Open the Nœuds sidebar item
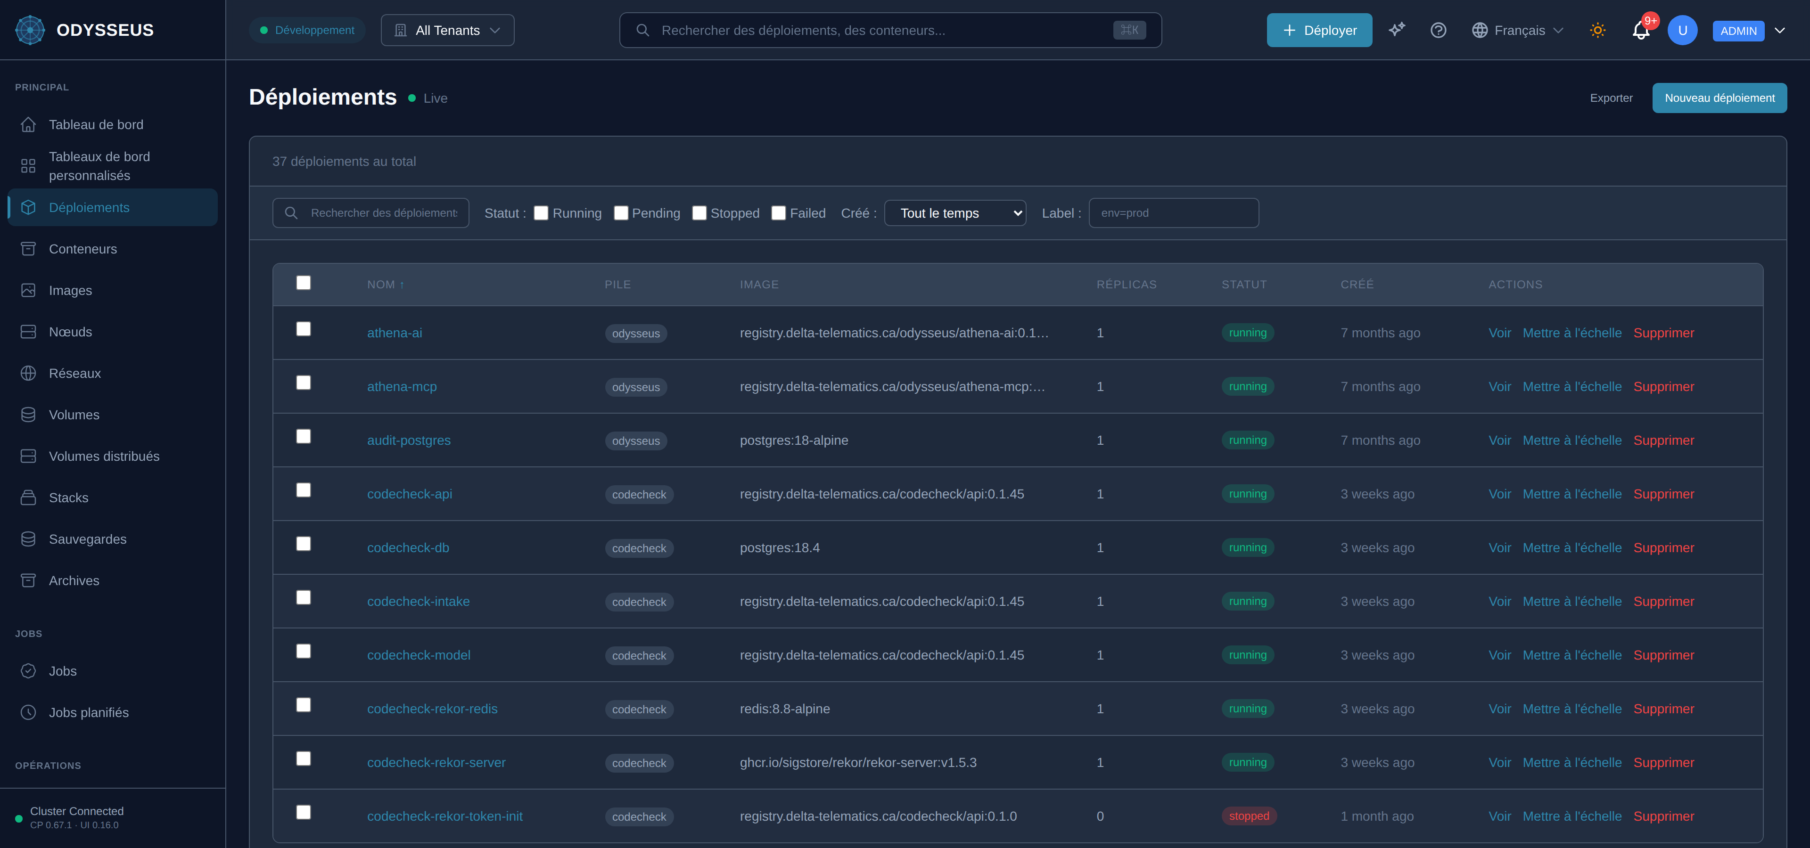 tap(113, 332)
